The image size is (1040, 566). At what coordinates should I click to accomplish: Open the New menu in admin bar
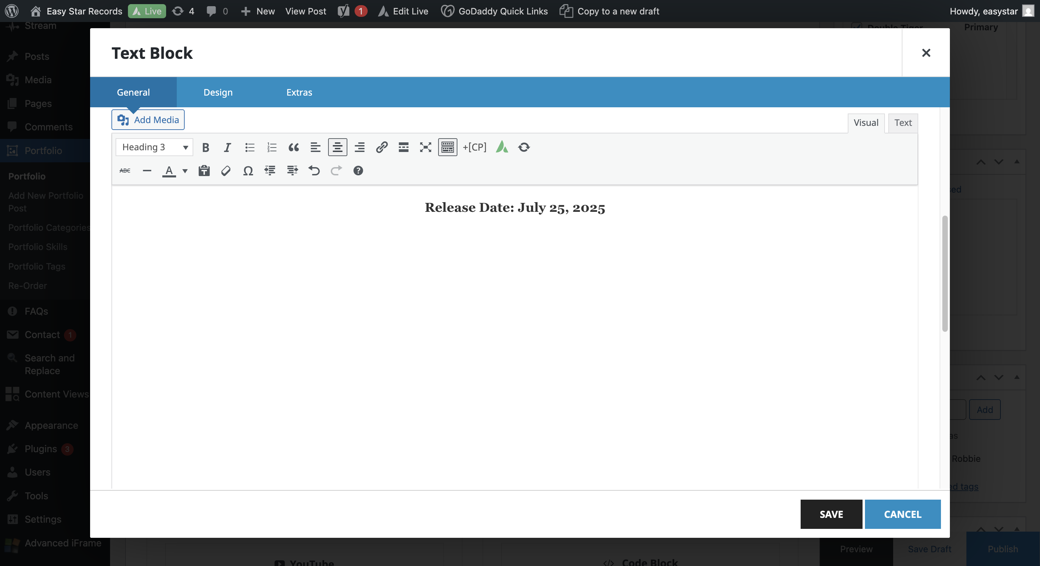click(258, 11)
